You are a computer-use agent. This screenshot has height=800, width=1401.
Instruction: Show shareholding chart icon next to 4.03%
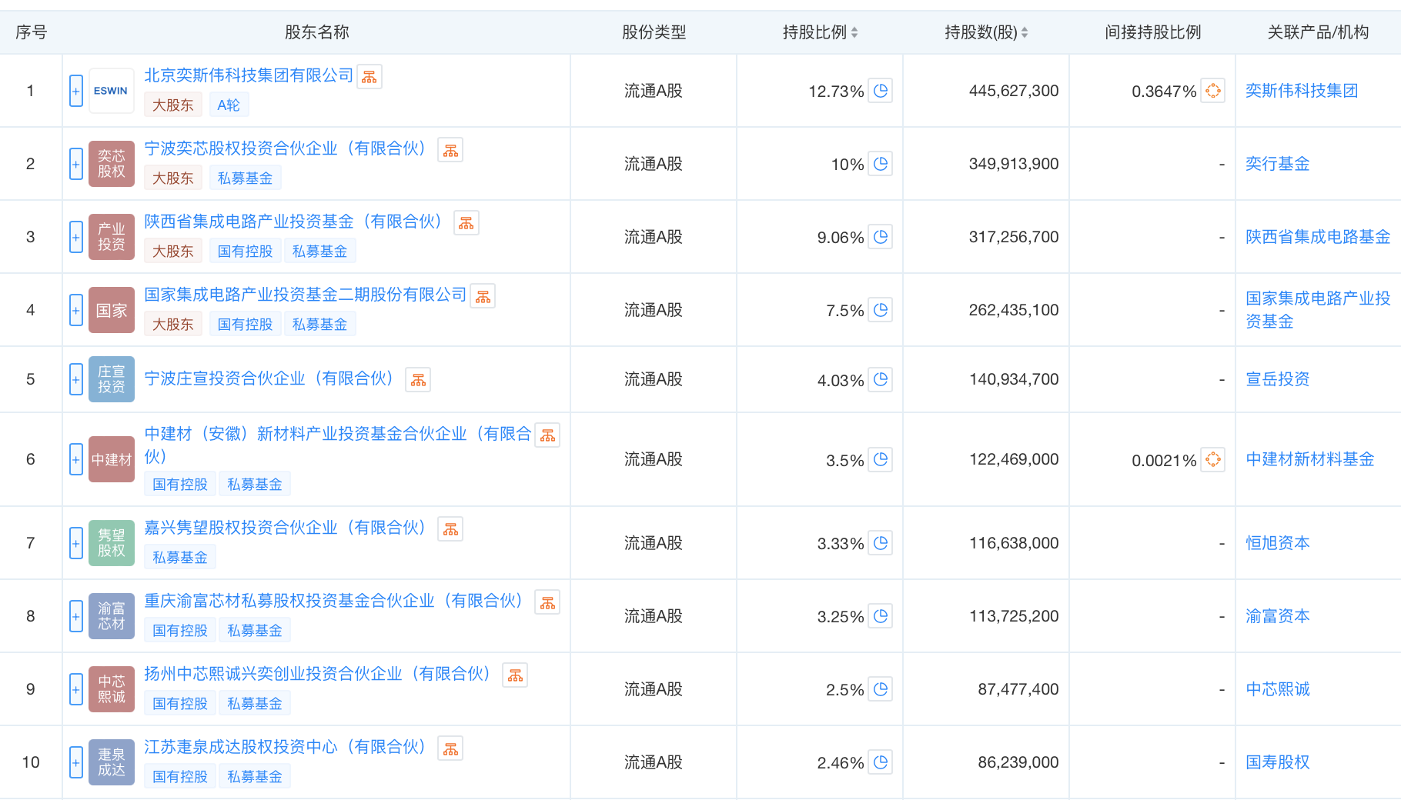coord(881,379)
